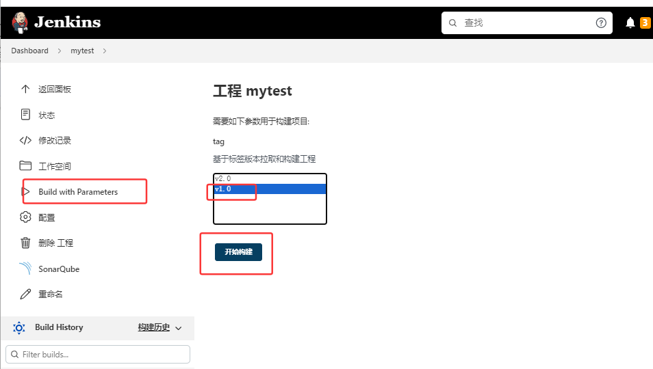Click 需要如下参数用于构建项目 text
The image size is (653, 369).
tap(261, 122)
